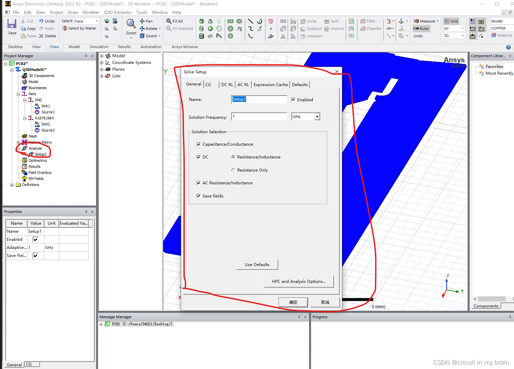Open the 3D mode dropdown

tap(463, 36)
